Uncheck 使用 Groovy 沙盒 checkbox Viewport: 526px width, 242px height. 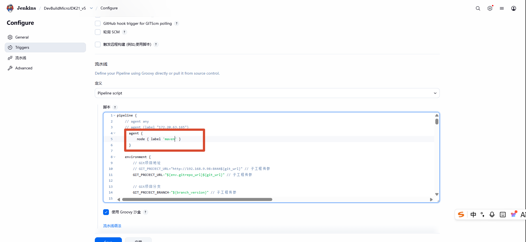point(106,212)
